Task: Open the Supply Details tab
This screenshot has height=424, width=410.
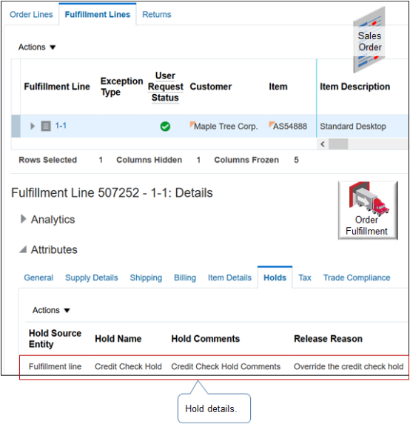Action: point(92,277)
